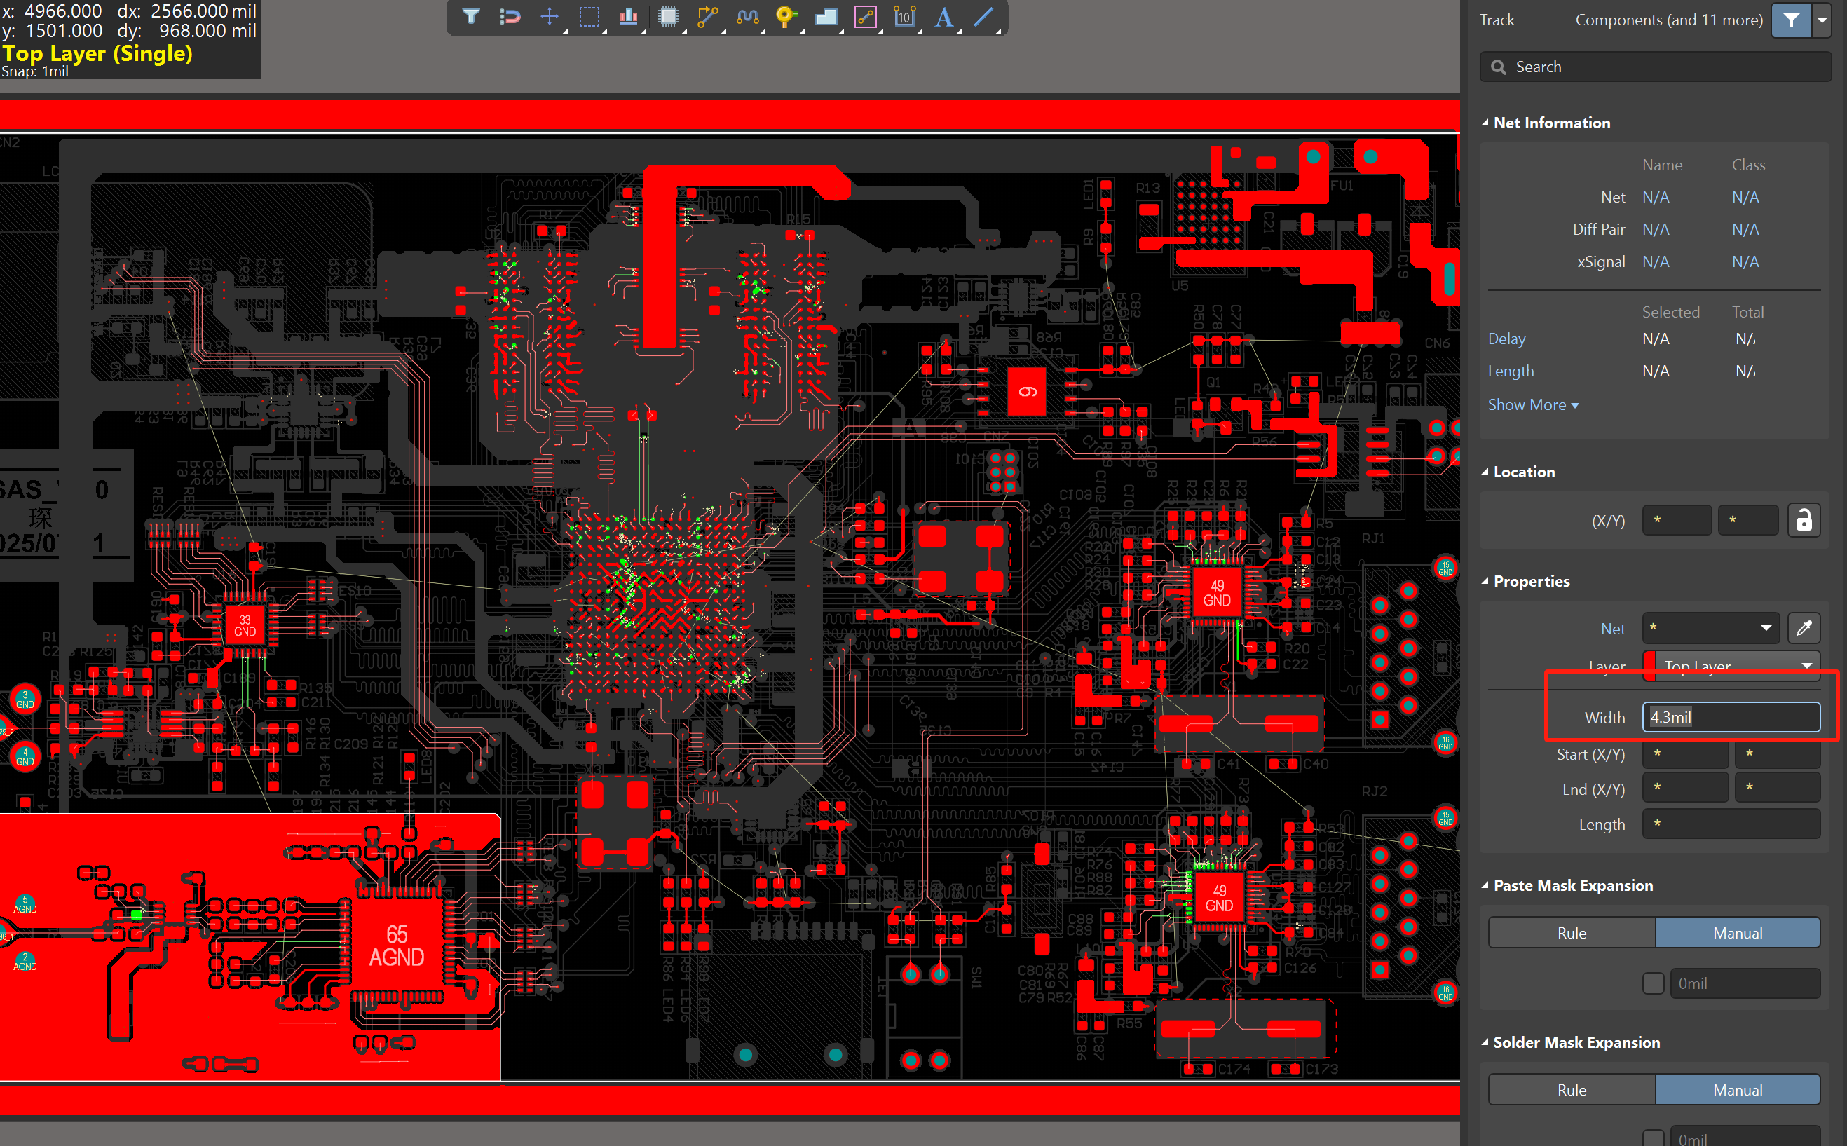Activate the interactive routing tool
Screen dimensions: 1847x1146
point(707,17)
